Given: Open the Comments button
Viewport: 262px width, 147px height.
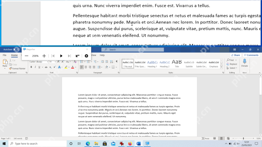Looking at the screenshot, I should pyautogui.click(x=251, y=55).
